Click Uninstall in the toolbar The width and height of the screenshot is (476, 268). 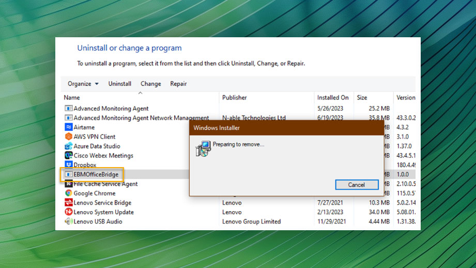click(x=119, y=84)
